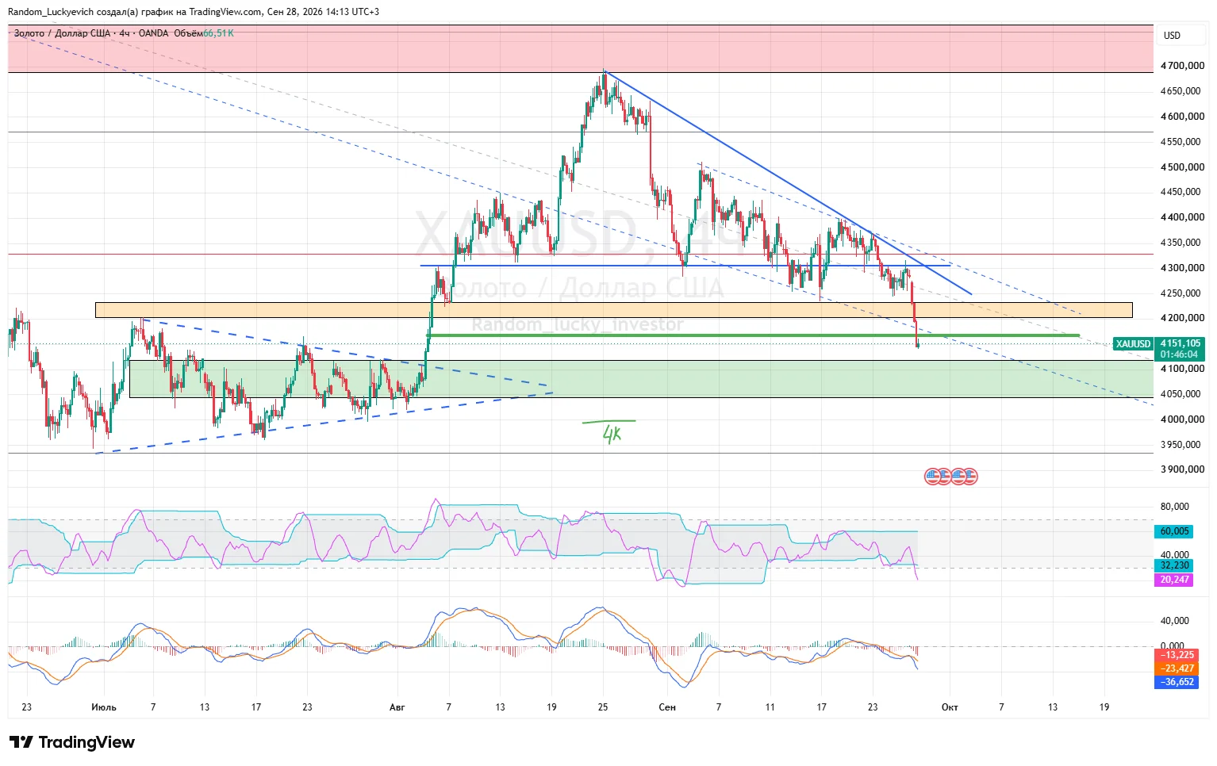Screen dimensions: 1217x766
Task: Click the current price label 4151,105
Action: 1181,343
